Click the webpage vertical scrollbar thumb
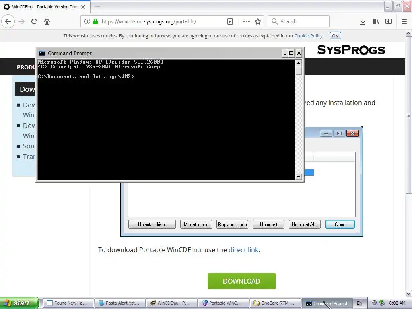412x309 pixels. (x=409, y=115)
